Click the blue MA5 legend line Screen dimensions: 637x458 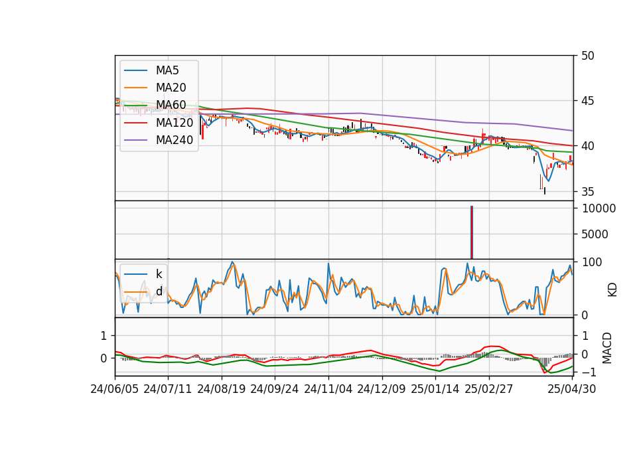(135, 71)
